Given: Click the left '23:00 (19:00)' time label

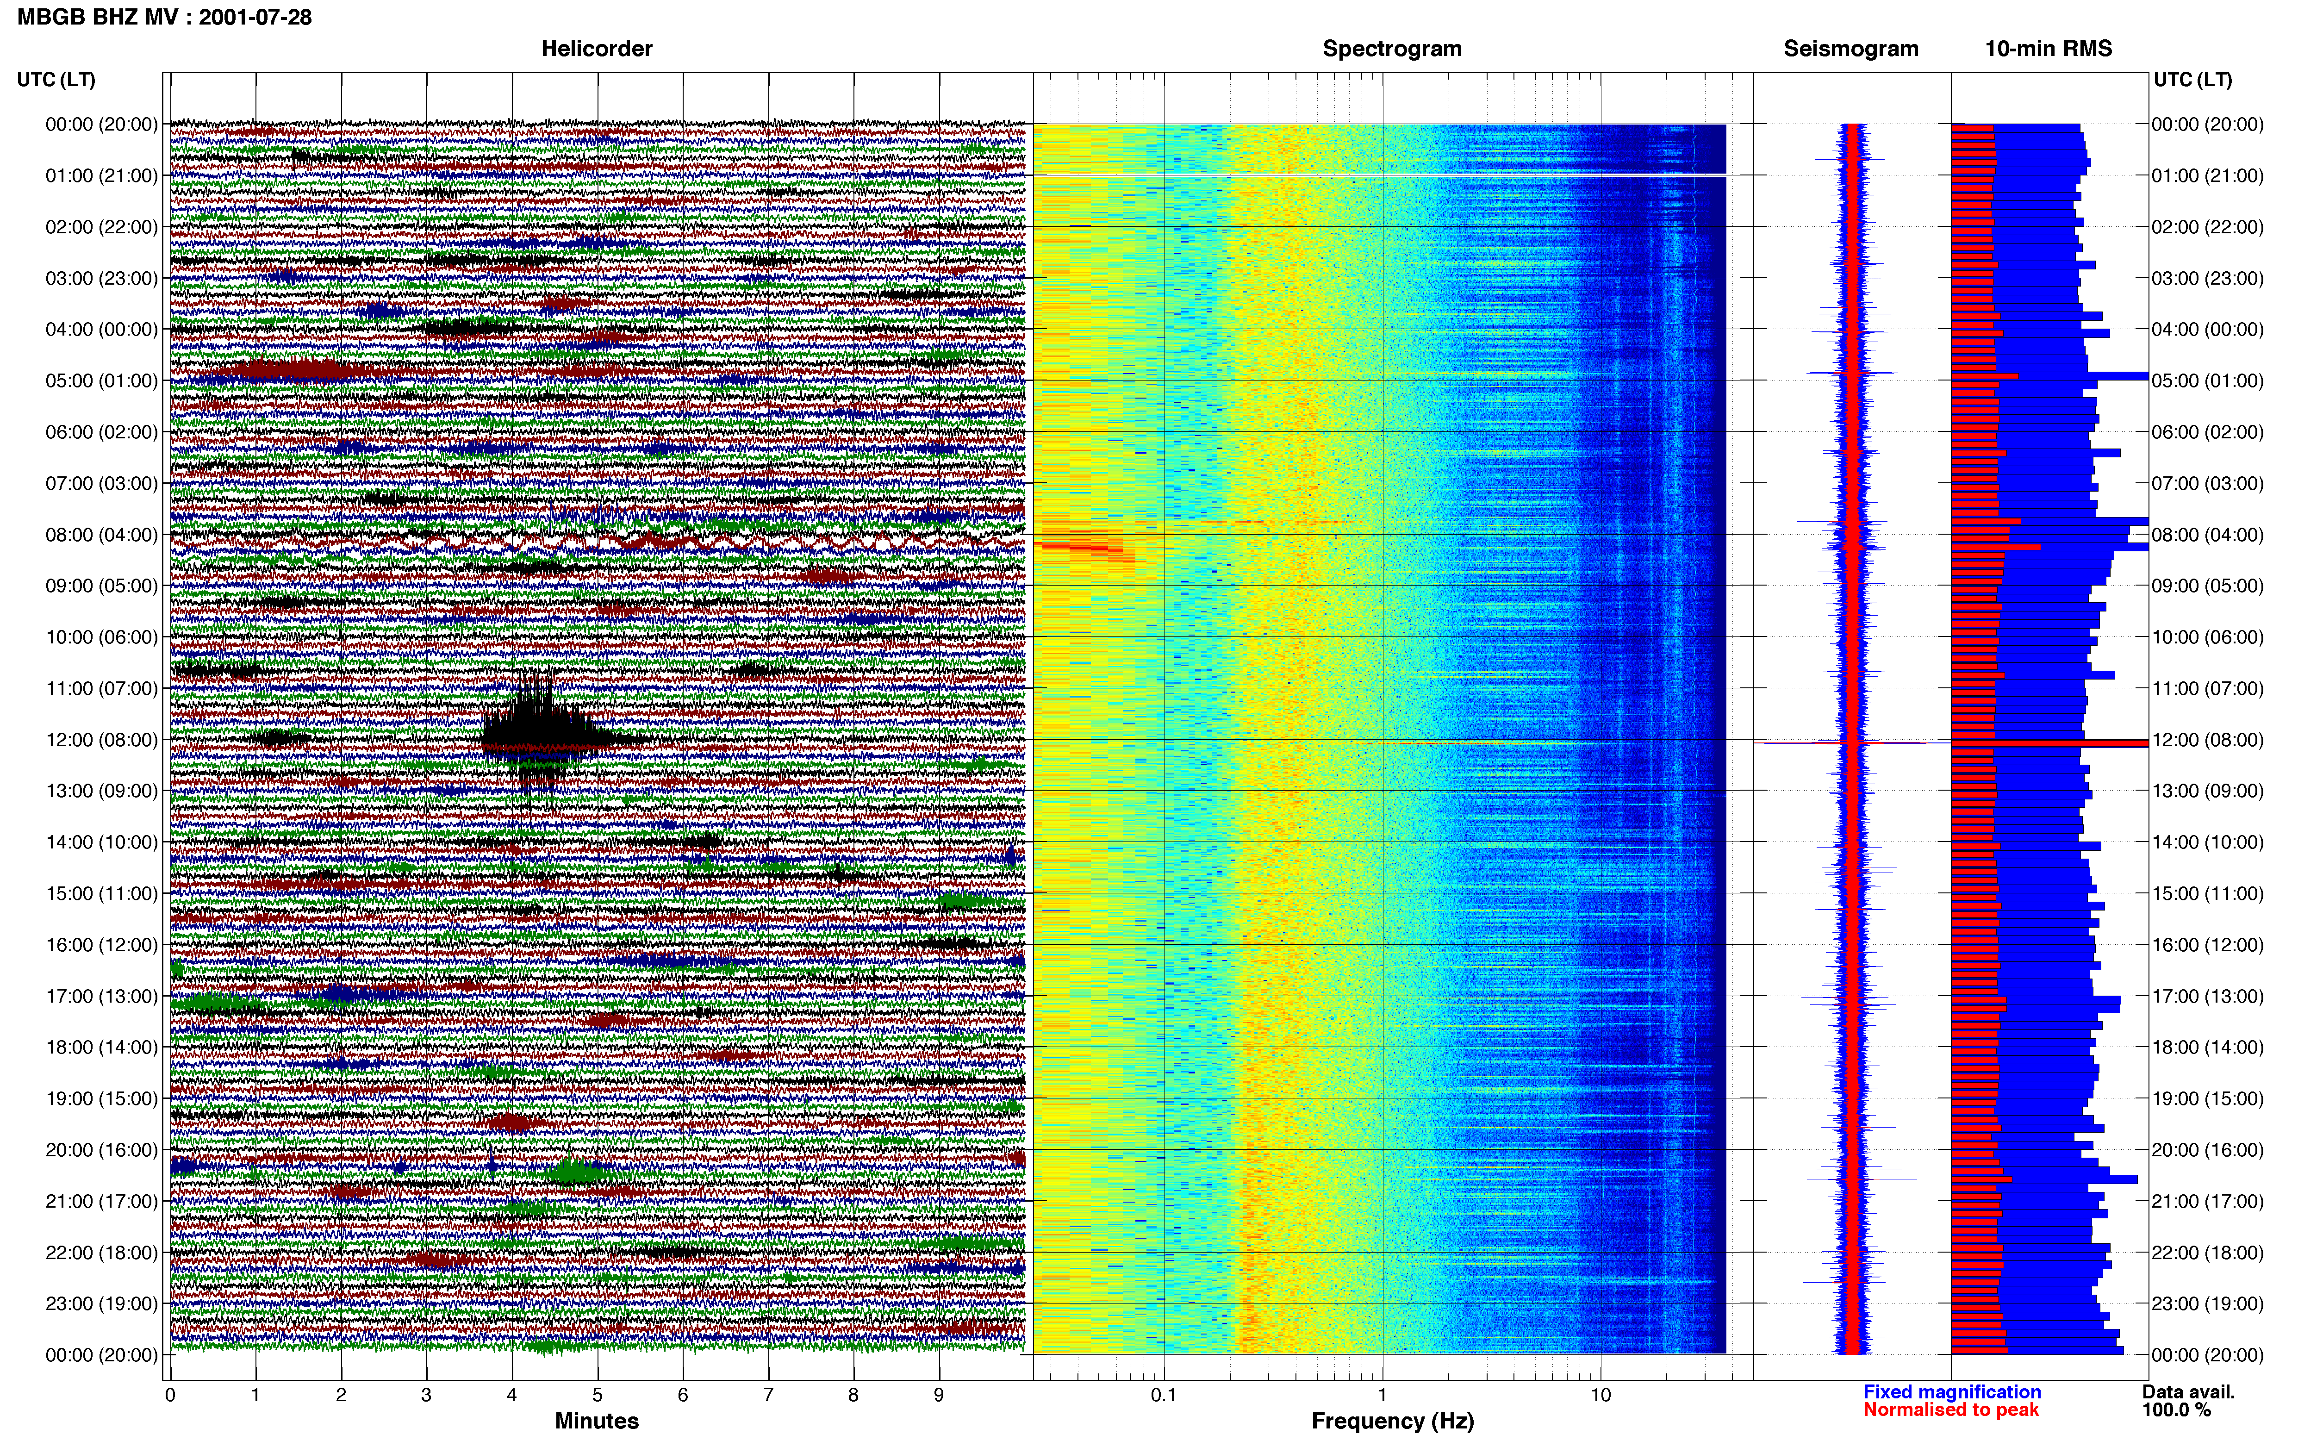Looking at the screenshot, I should [101, 1304].
